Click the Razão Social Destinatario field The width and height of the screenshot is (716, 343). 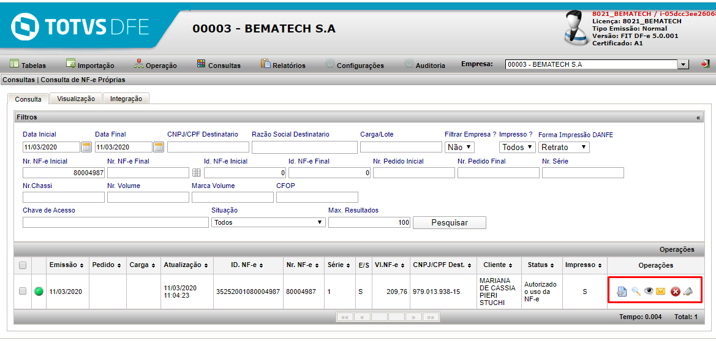click(304, 147)
